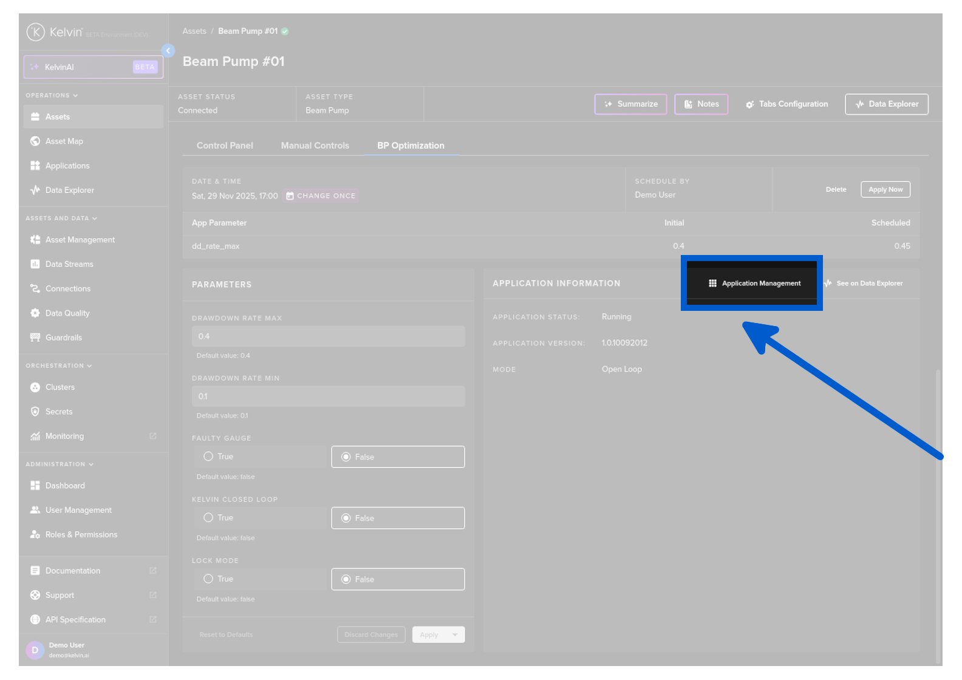This screenshot has width=962, height=680.
Task: Click the Asset Map globe icon
Action: click(x=35, y=141)
